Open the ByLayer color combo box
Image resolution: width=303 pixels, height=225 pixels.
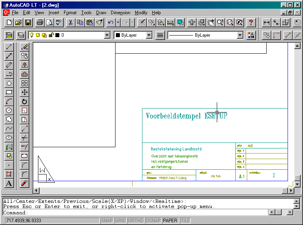[133, 35]
